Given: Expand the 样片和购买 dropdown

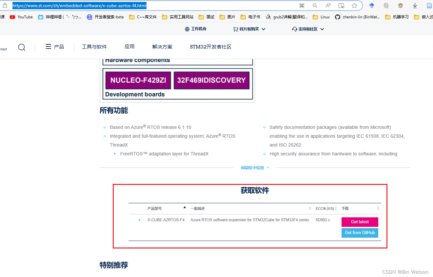Looking at the screenshot, I should [x=249, y=29].
